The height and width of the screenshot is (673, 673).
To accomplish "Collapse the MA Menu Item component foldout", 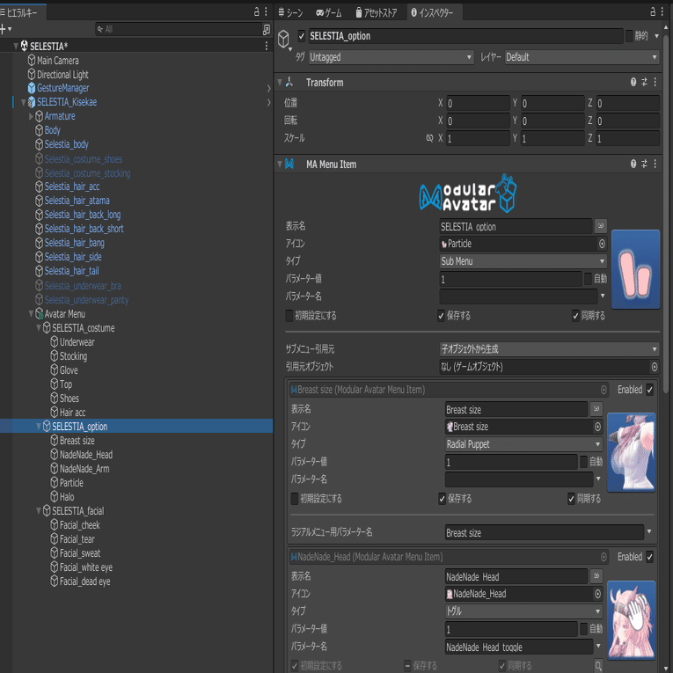I will (x=280, y=164).
